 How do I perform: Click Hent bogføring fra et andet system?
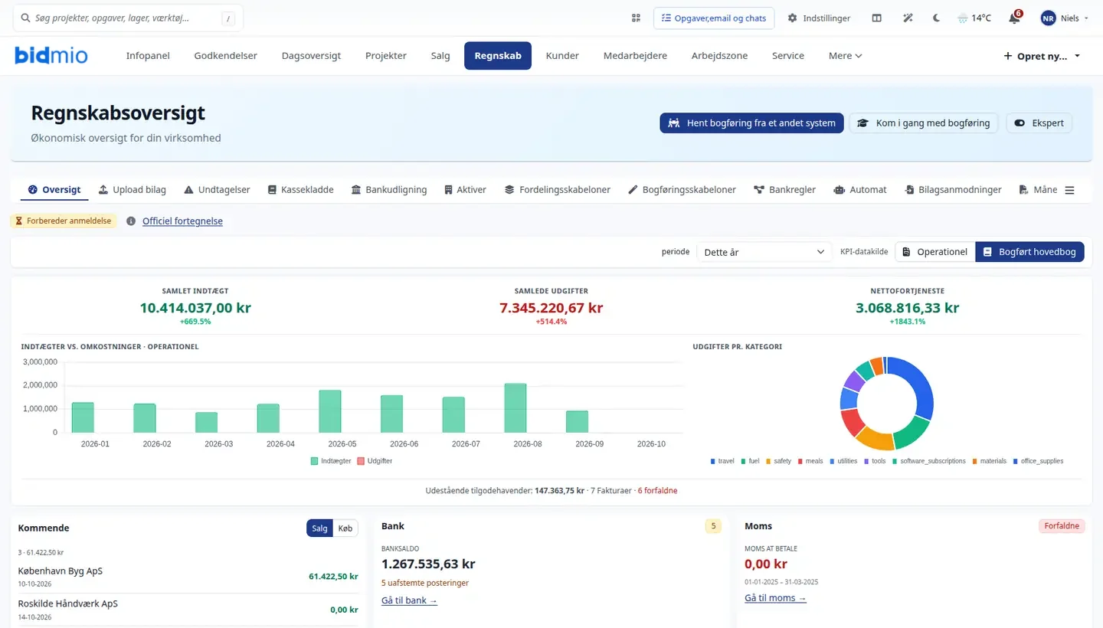(752, 123)
